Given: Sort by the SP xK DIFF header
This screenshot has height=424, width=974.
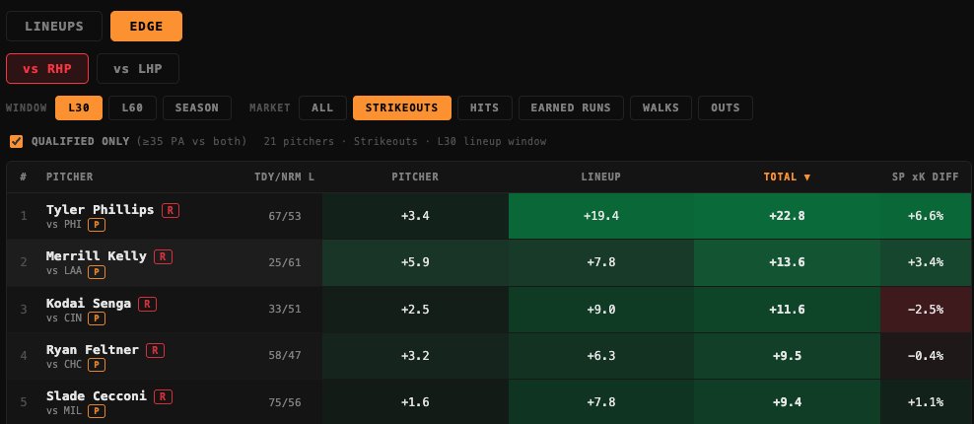Looking at the screenshot, I should [x=926, y=177].
